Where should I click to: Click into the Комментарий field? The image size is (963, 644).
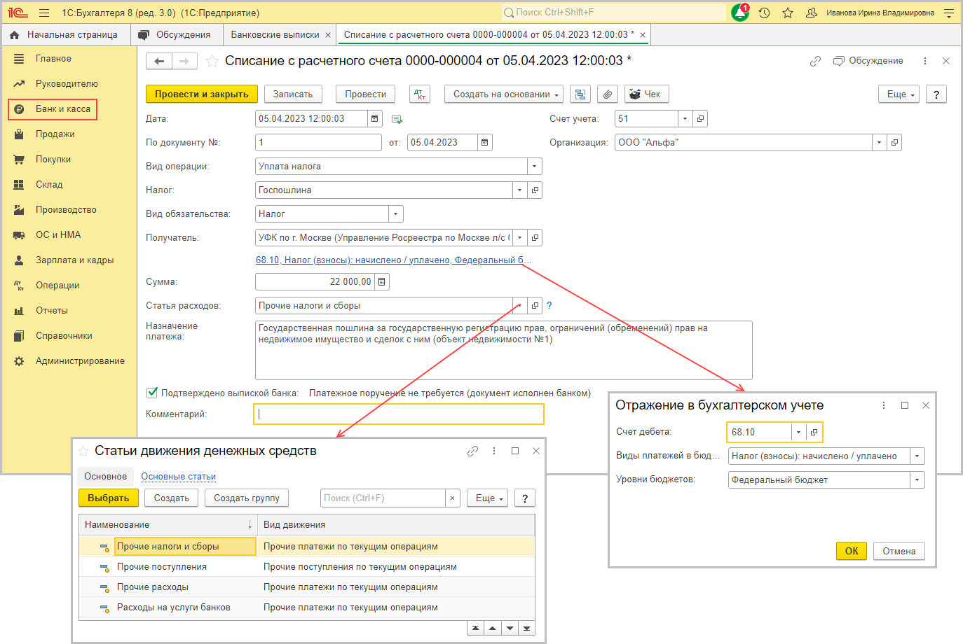399,414
